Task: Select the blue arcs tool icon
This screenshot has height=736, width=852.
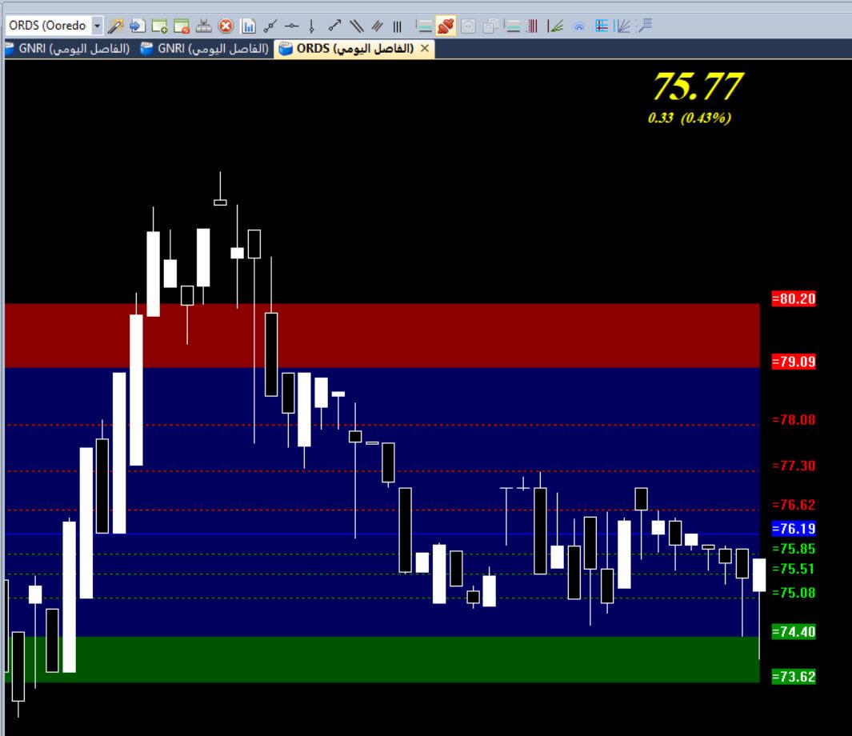Action: pos(579,26)
